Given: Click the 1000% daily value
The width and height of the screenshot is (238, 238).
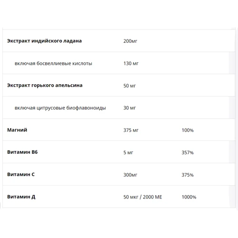Looking at the screenshot, I should [189, 197].
